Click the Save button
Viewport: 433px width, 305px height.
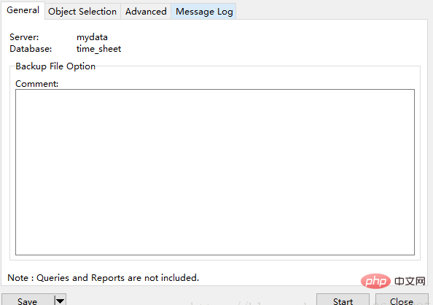click(x=28, y=300)
